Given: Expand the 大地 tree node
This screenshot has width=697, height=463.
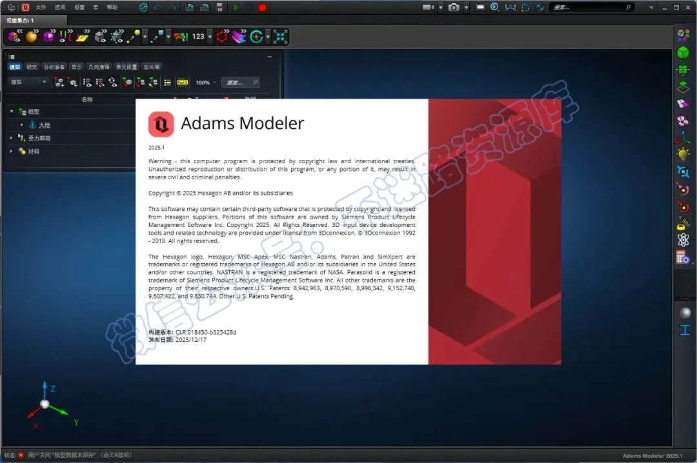Looking at the screenshot, I should point(22,125).
